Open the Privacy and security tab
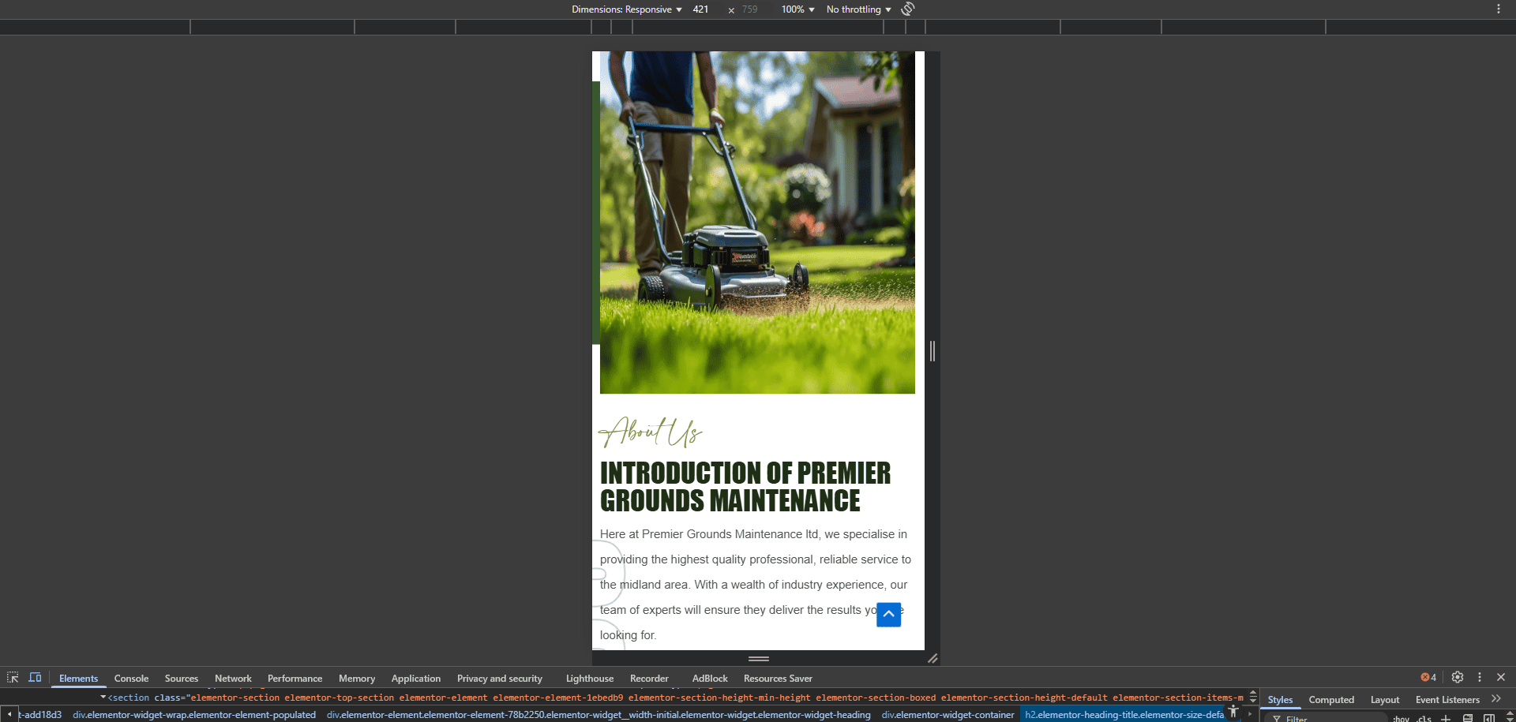This screenshot has height=722, width=1516. tap(500, 678)
